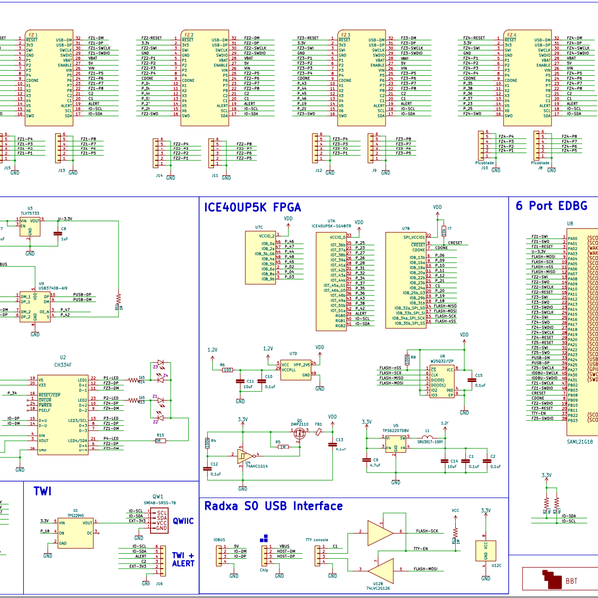The image size is (598, 598).
Task: Select the J12 connector symbol
Action: click(315, 148)
